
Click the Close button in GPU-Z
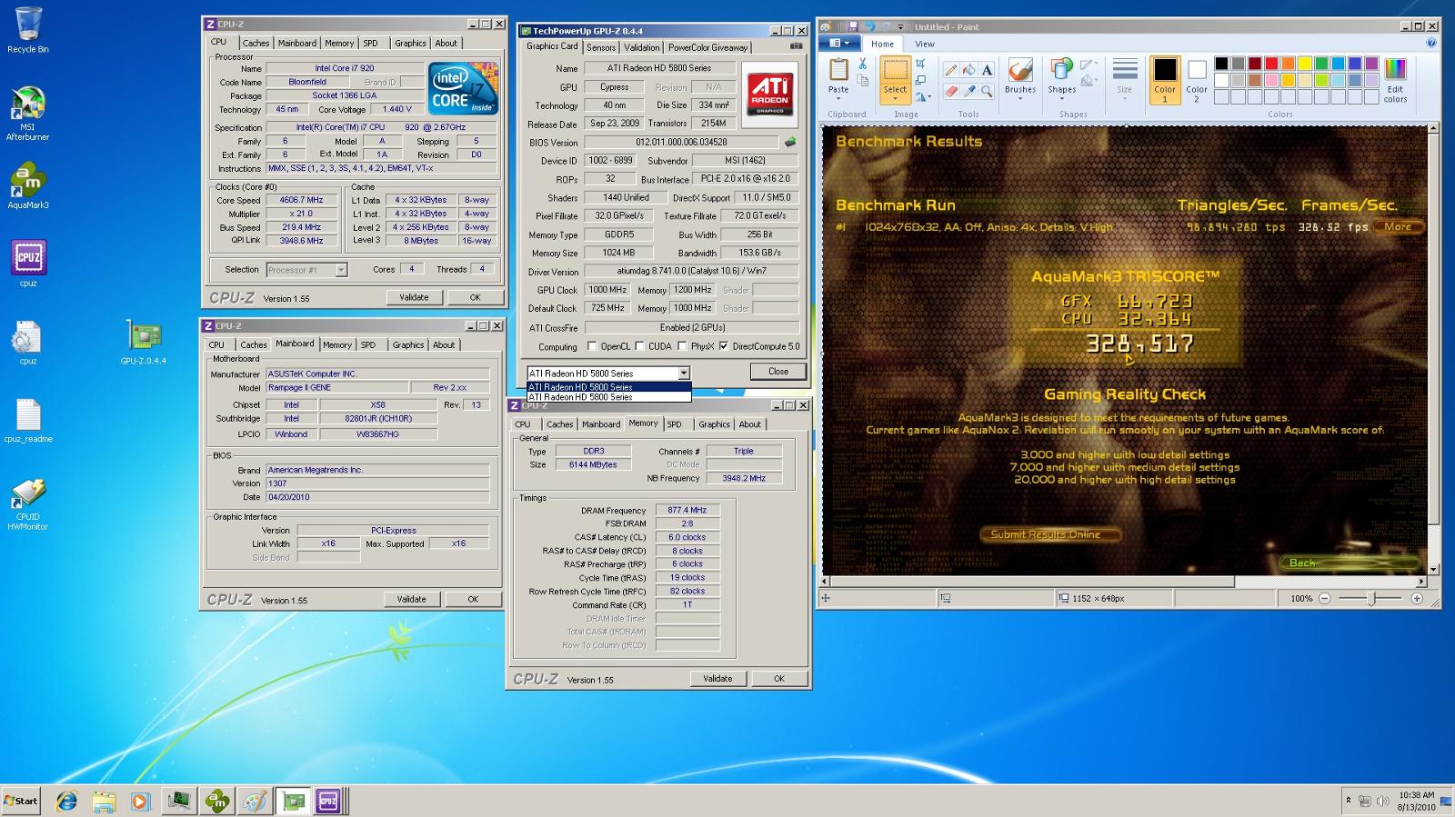pos(778,372)
